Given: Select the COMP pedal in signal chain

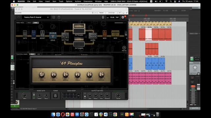Looking at the screenshot, I should 34,33.
